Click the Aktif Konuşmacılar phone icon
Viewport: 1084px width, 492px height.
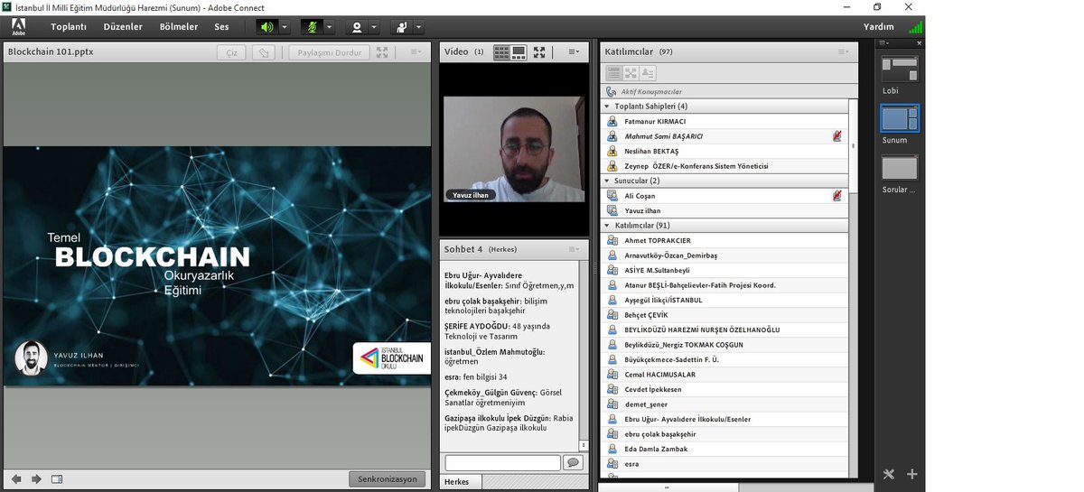tap(612, 91)
